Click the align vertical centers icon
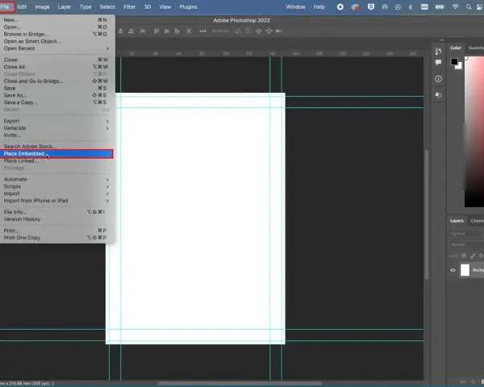This screenshot has width=484, height=387. pos(167,31)
